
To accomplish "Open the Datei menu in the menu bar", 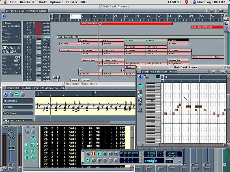I will pos(13,2).
